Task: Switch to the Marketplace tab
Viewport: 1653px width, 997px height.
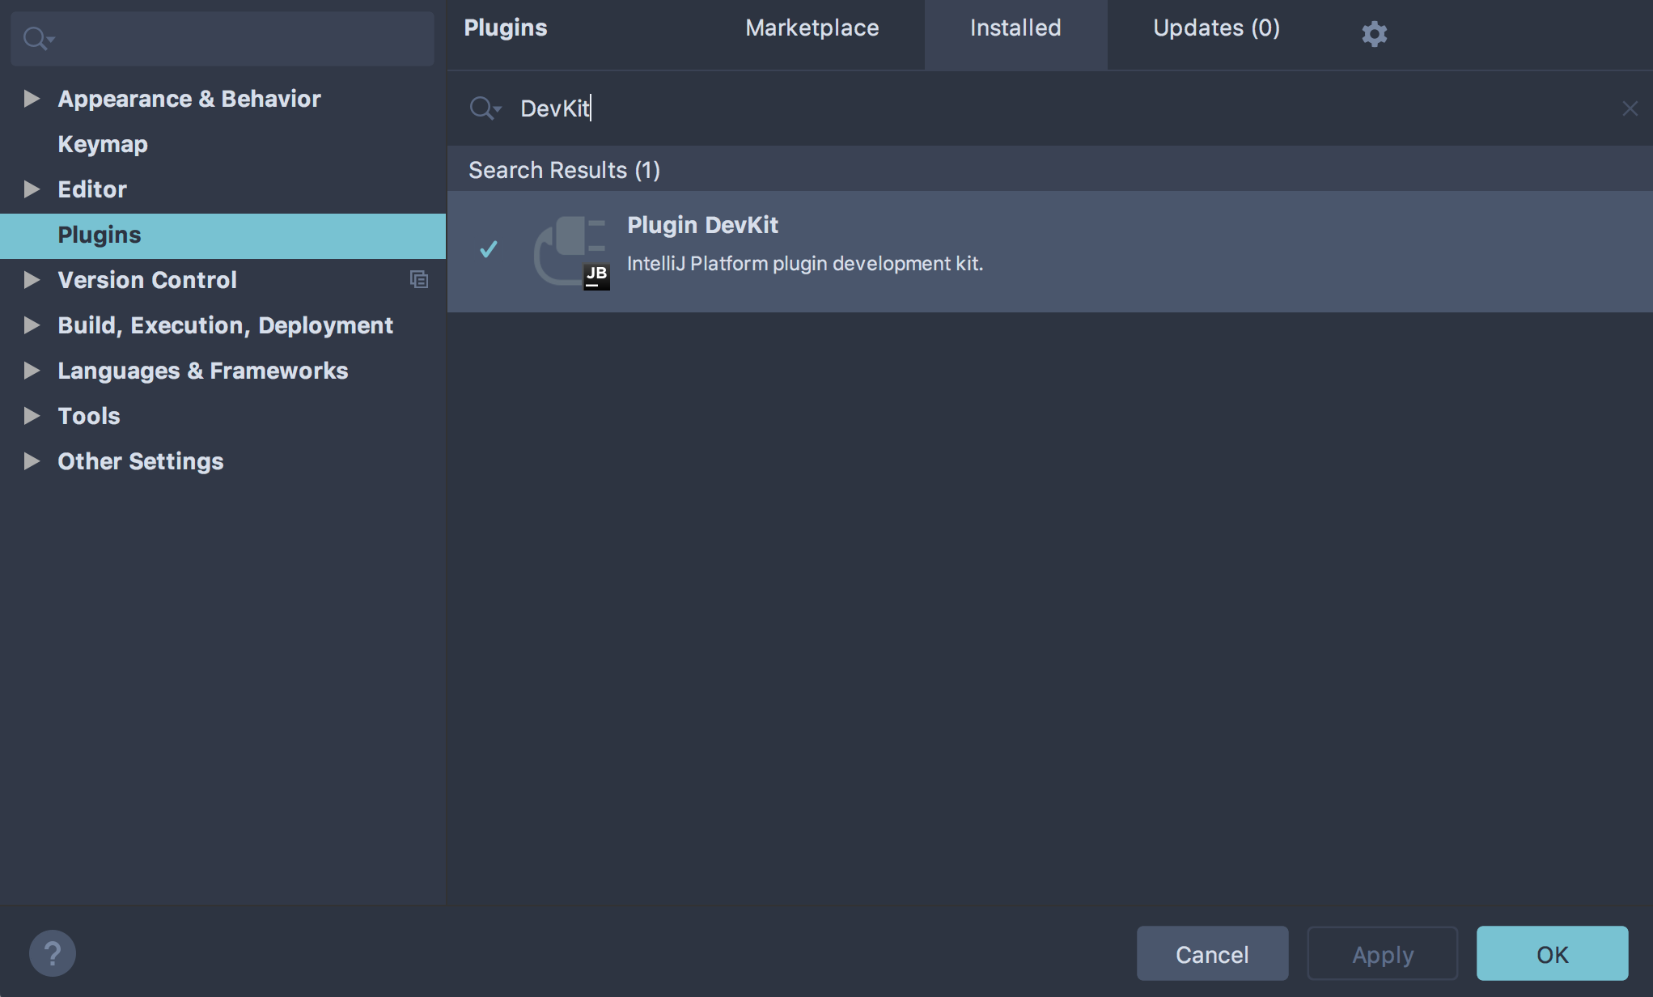Action: click(812, 28)
